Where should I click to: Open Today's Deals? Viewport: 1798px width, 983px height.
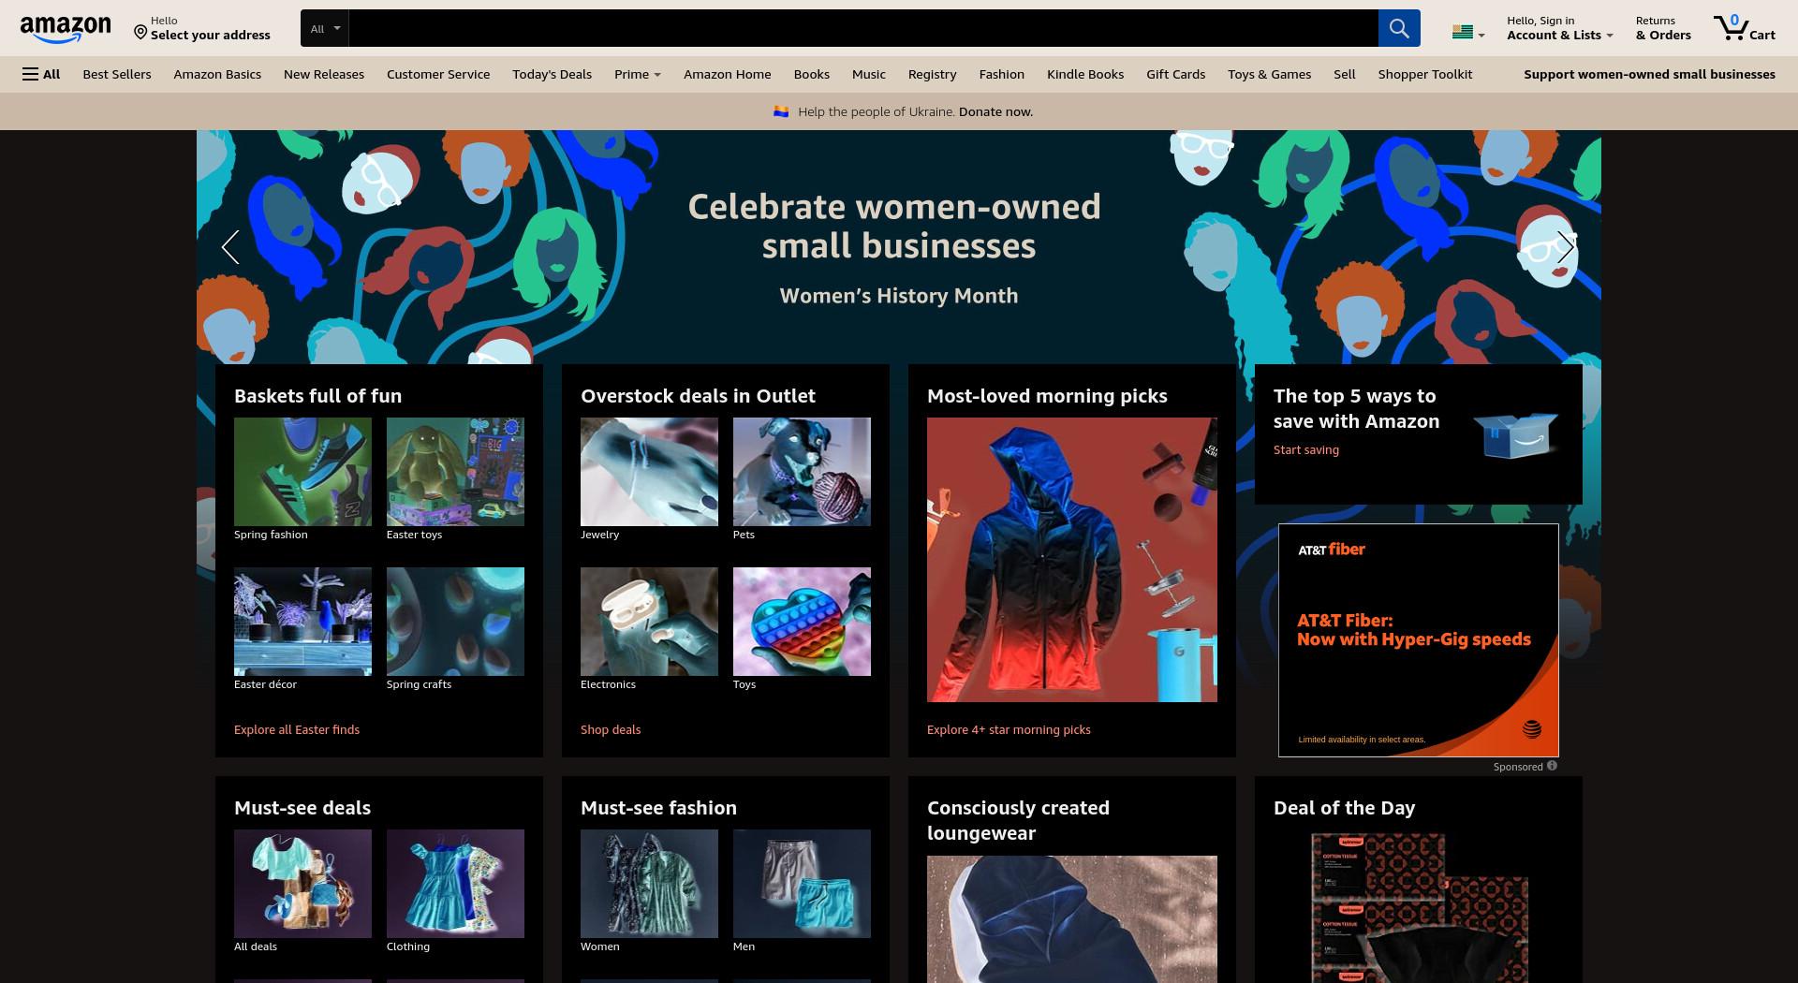[x=552, y=74]
